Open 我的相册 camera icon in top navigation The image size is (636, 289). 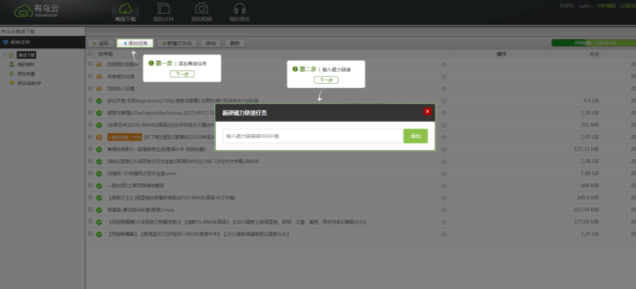pos(201,9)
